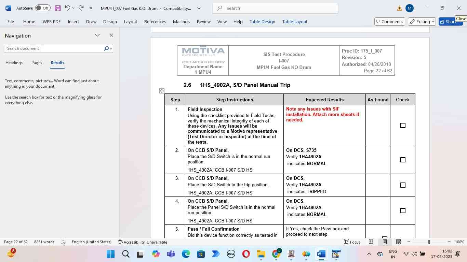Open the Insert ribbon tab
This screenshot has height=262, width=467.
[x=74, y=21]
